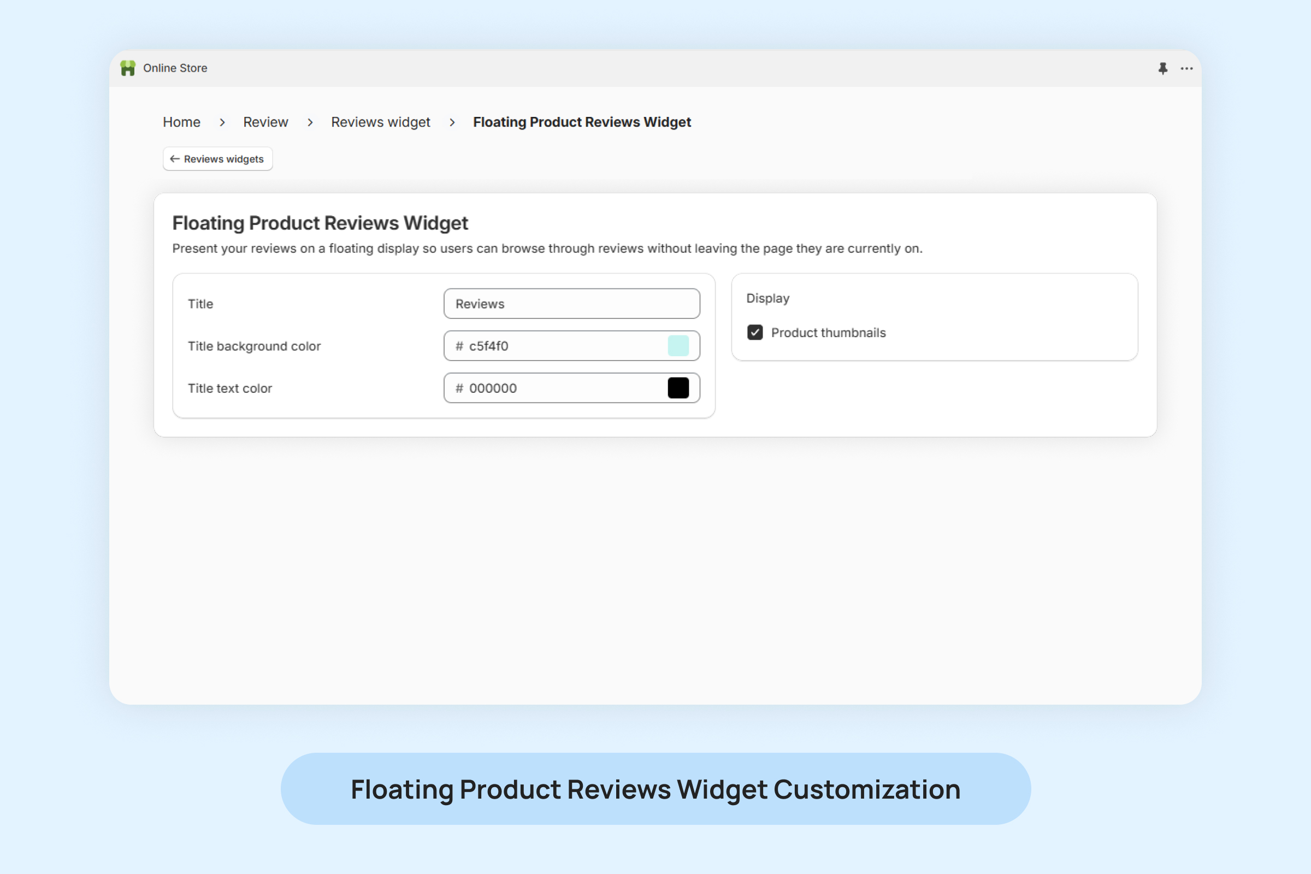Focus the Title input containing Reviews

tap(571, 304)
